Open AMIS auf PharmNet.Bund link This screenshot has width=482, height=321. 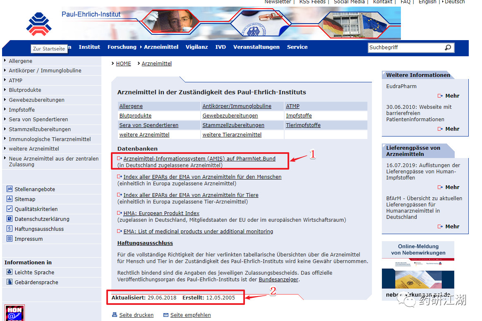(199, 159)
